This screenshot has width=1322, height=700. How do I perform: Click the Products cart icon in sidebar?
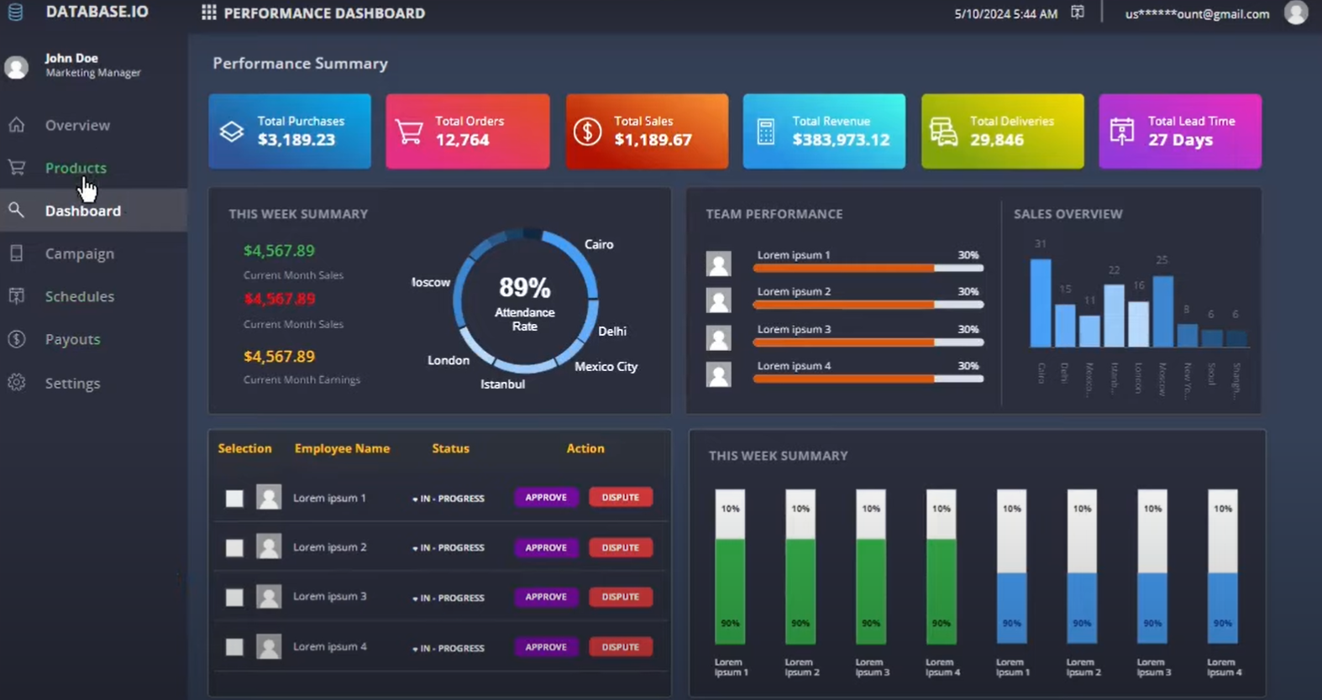point(16,168)
